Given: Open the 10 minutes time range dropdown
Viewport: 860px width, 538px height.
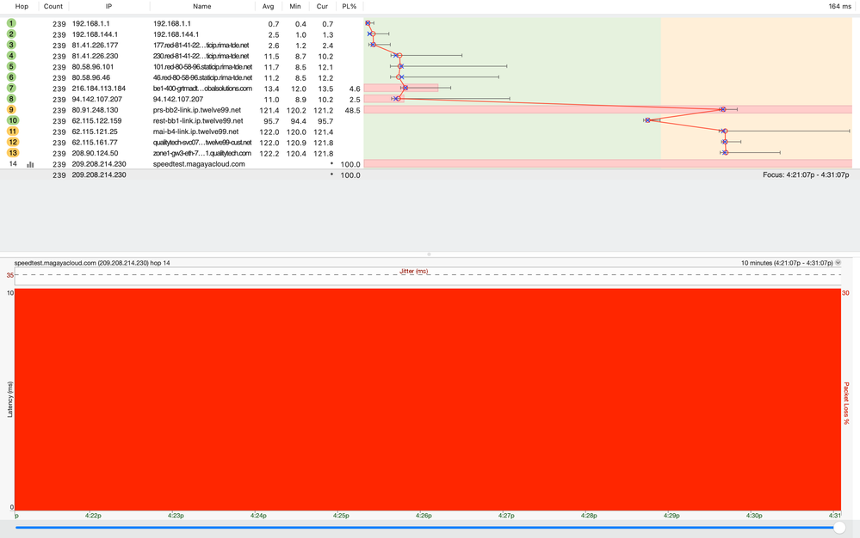Looking at the screenshot, I should point(838,262).
